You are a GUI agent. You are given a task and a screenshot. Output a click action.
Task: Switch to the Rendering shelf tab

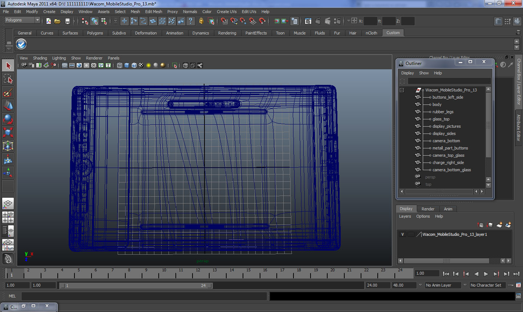pos(227,33)
